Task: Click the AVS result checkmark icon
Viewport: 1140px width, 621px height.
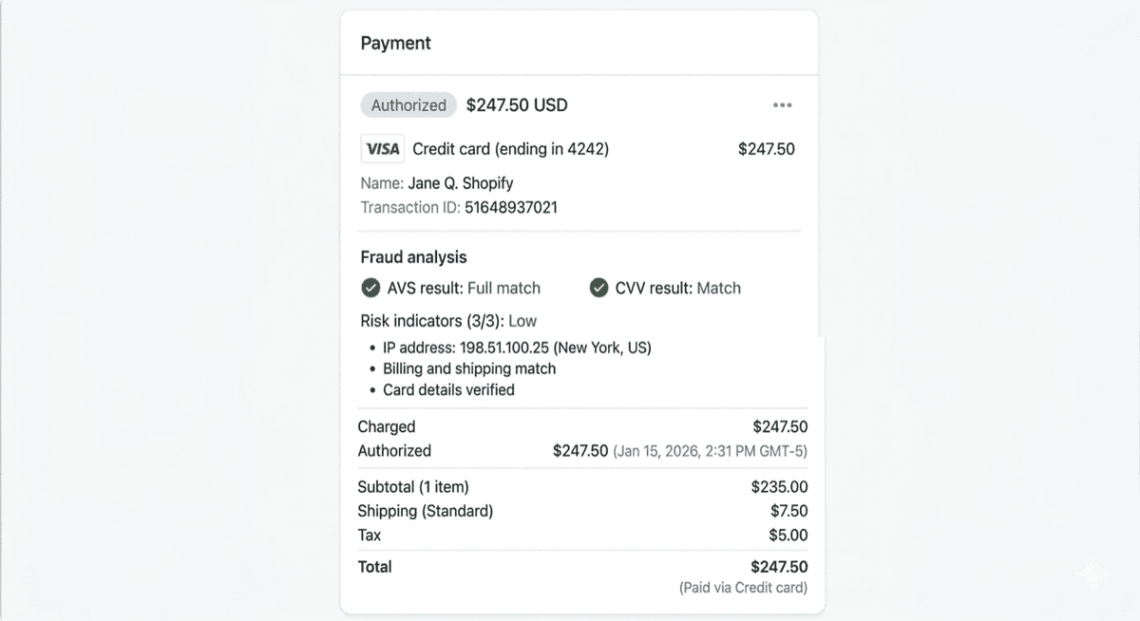Action: click(x=371, y=288)
